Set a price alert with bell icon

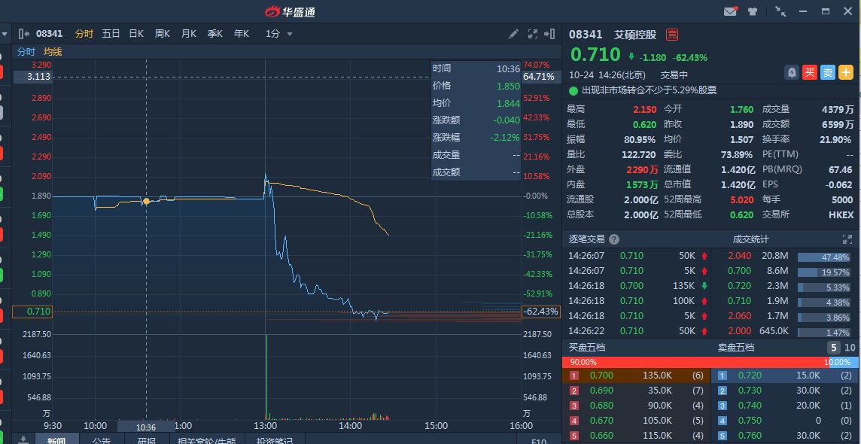click(x=791, y=72)
